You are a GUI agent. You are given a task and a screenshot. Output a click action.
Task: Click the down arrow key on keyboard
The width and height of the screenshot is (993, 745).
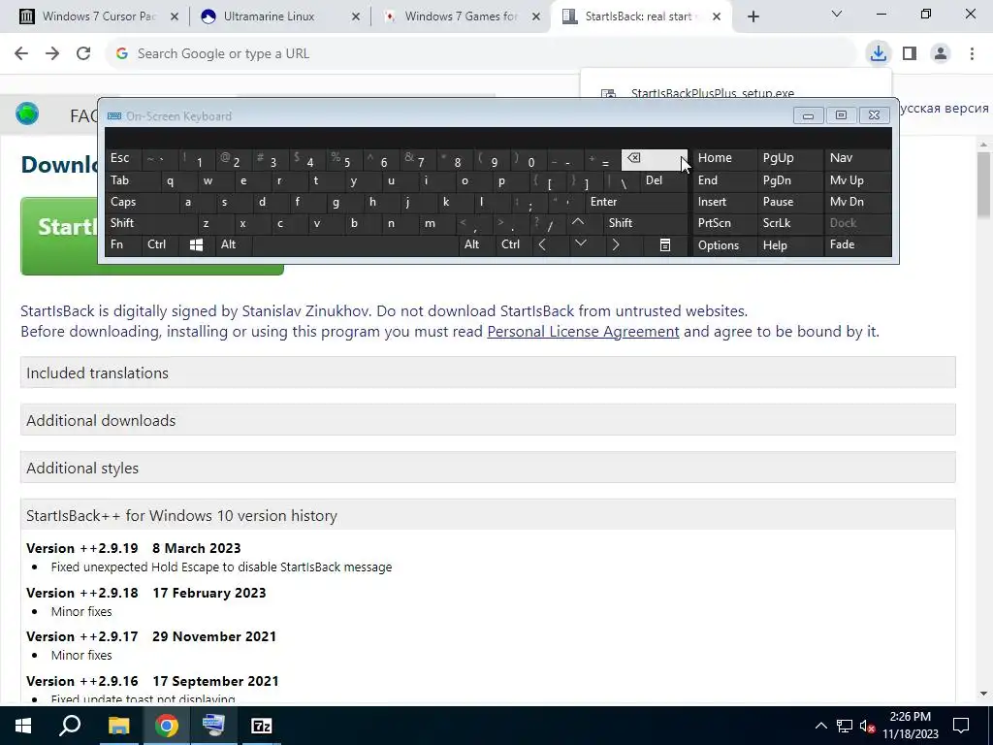(x=580, y=244)
